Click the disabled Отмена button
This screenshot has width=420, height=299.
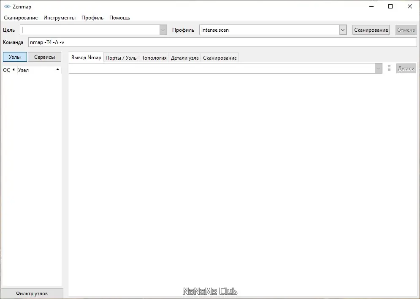[x=406, y=30]
